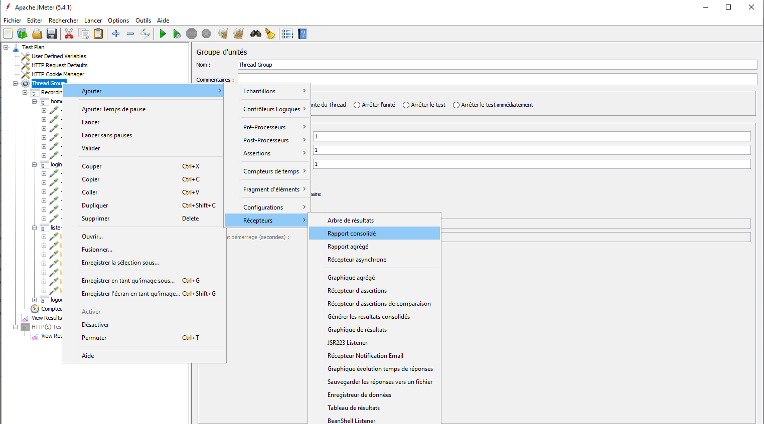Collapse the liste transaction node
Screen dimensions: 764x424
pyautogui.click(x=35, y=228)
